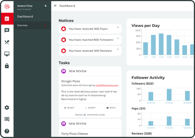Dismiss the 800 Followers notice
Image resolution: width=195 pixels, height=138 pixels.
(118, 38)
